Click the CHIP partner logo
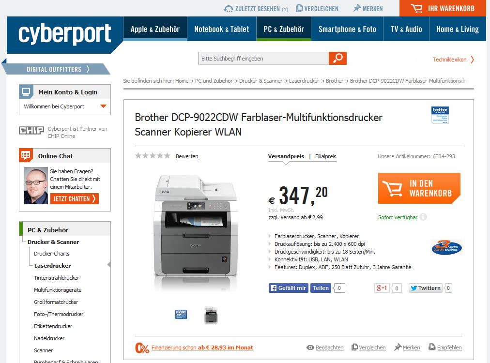 click(x=31, y=130)
